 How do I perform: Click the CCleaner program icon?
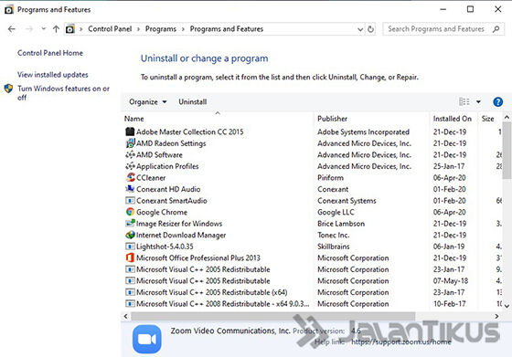pos(130,177)
